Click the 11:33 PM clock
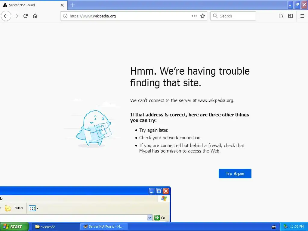 pos(297,227)
